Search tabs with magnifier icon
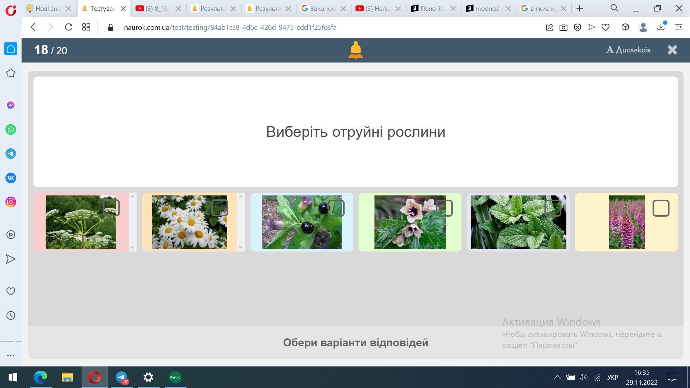The width and height of the screenshot is (690, 388). tap(615, 8)
